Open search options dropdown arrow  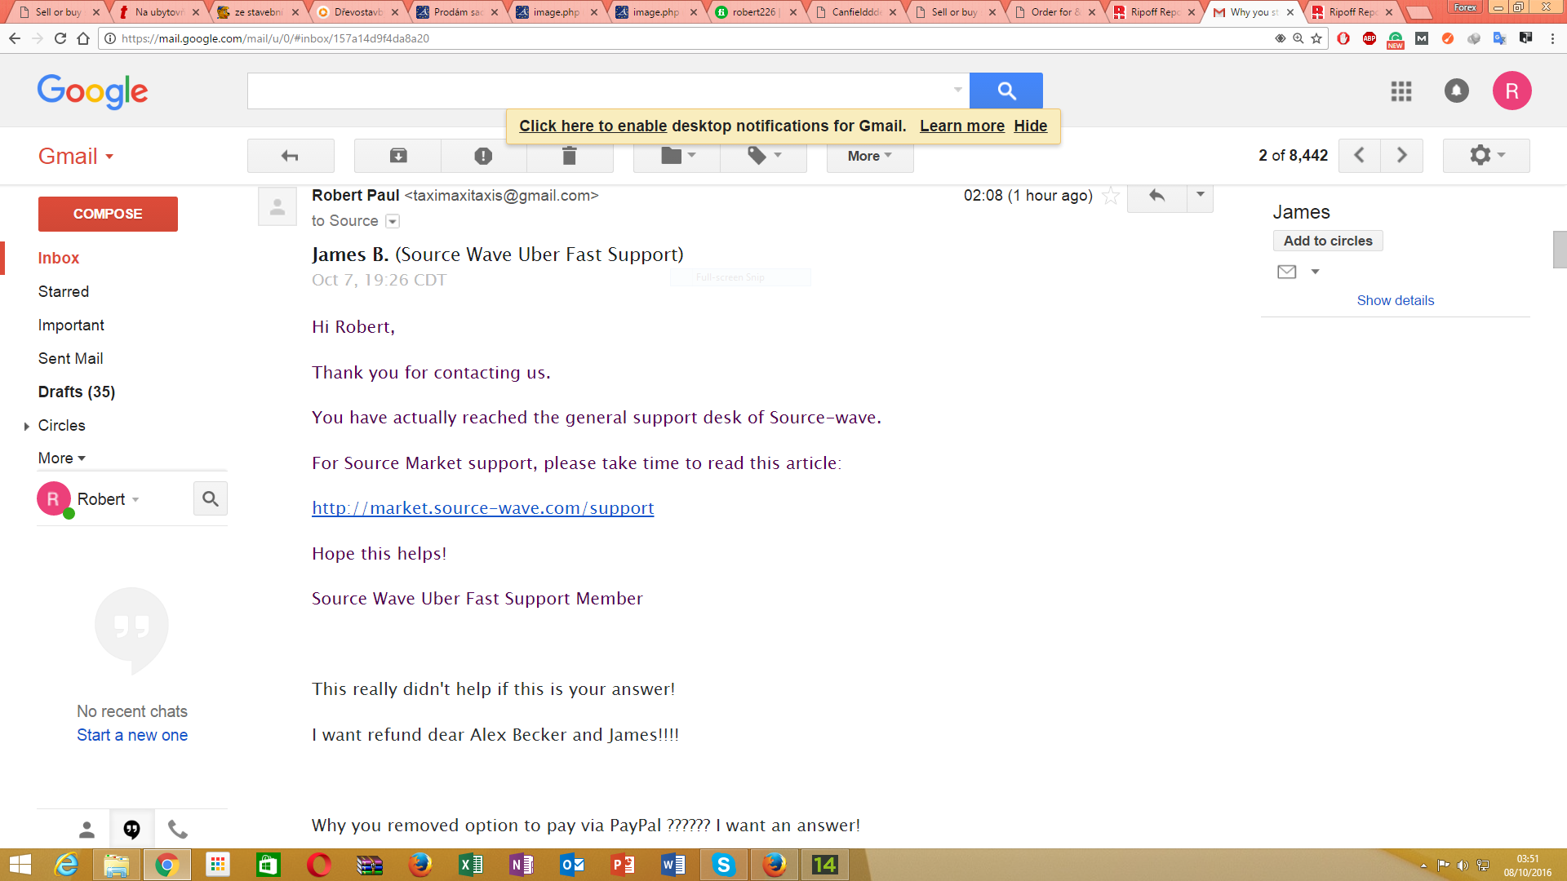click(957, 90)
